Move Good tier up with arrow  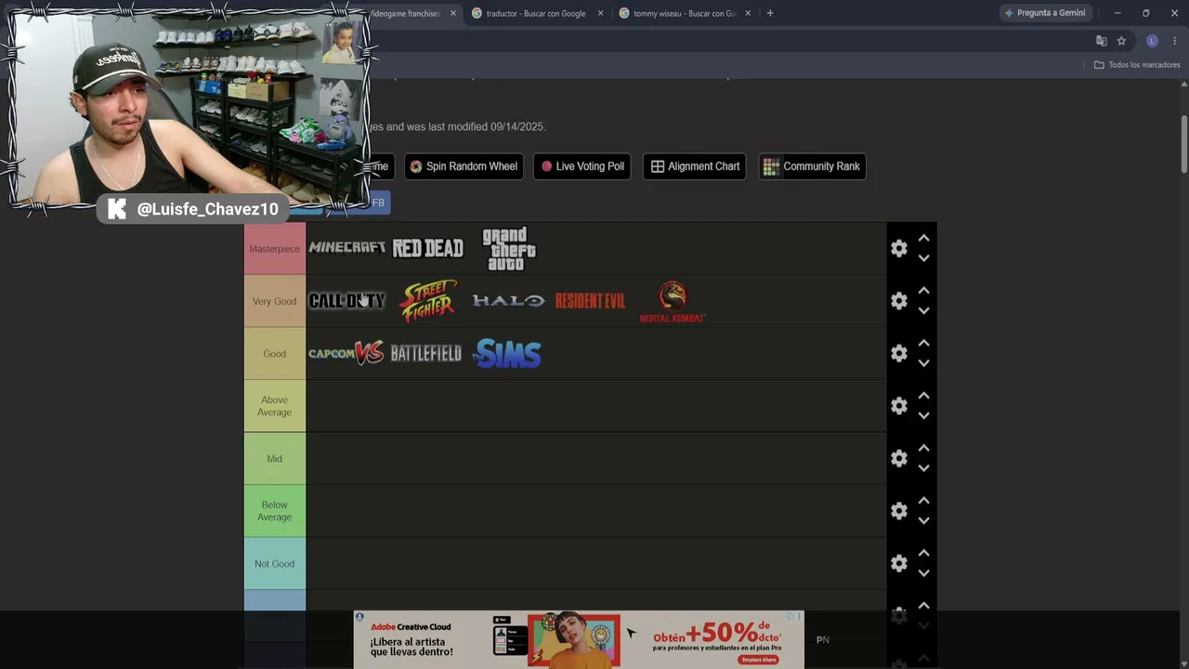923,343
